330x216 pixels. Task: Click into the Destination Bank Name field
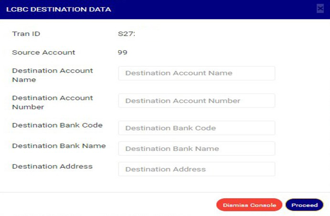(x=196, y=149)
